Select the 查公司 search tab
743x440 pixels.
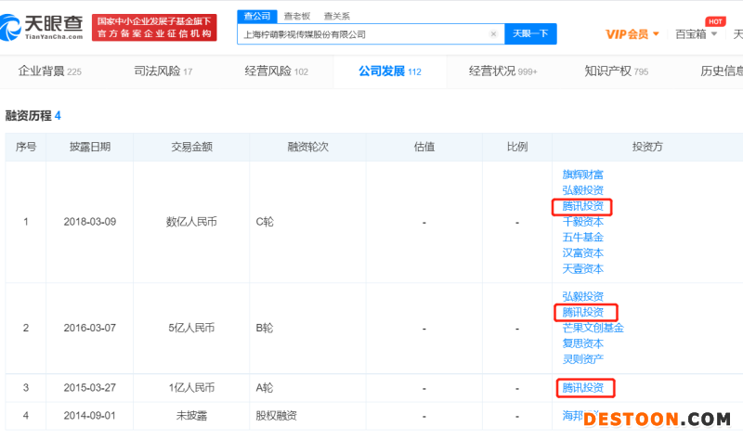[255, 16]
